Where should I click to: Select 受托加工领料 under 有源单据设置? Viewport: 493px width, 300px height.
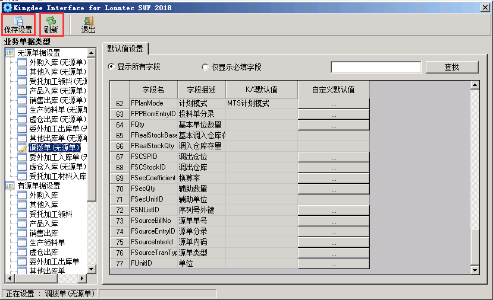point(51,214)
